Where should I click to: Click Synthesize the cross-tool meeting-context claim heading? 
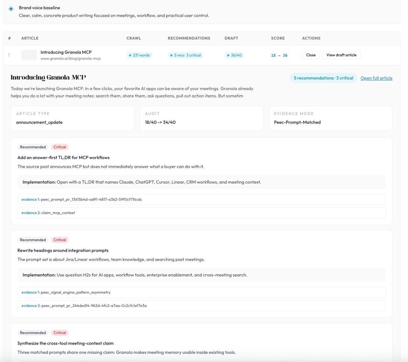click(x=66, y=343)
